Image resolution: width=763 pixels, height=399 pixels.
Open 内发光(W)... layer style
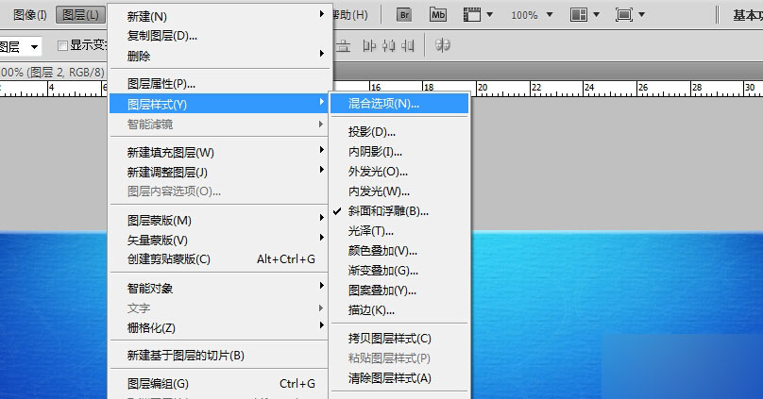click(x=399, y=191)
